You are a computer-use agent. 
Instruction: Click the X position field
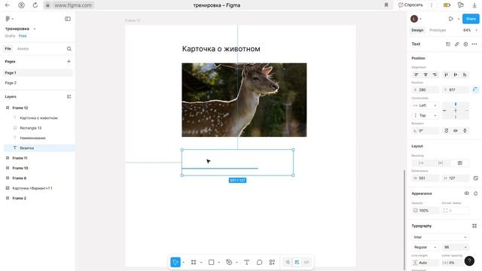[x=426, y=90]
